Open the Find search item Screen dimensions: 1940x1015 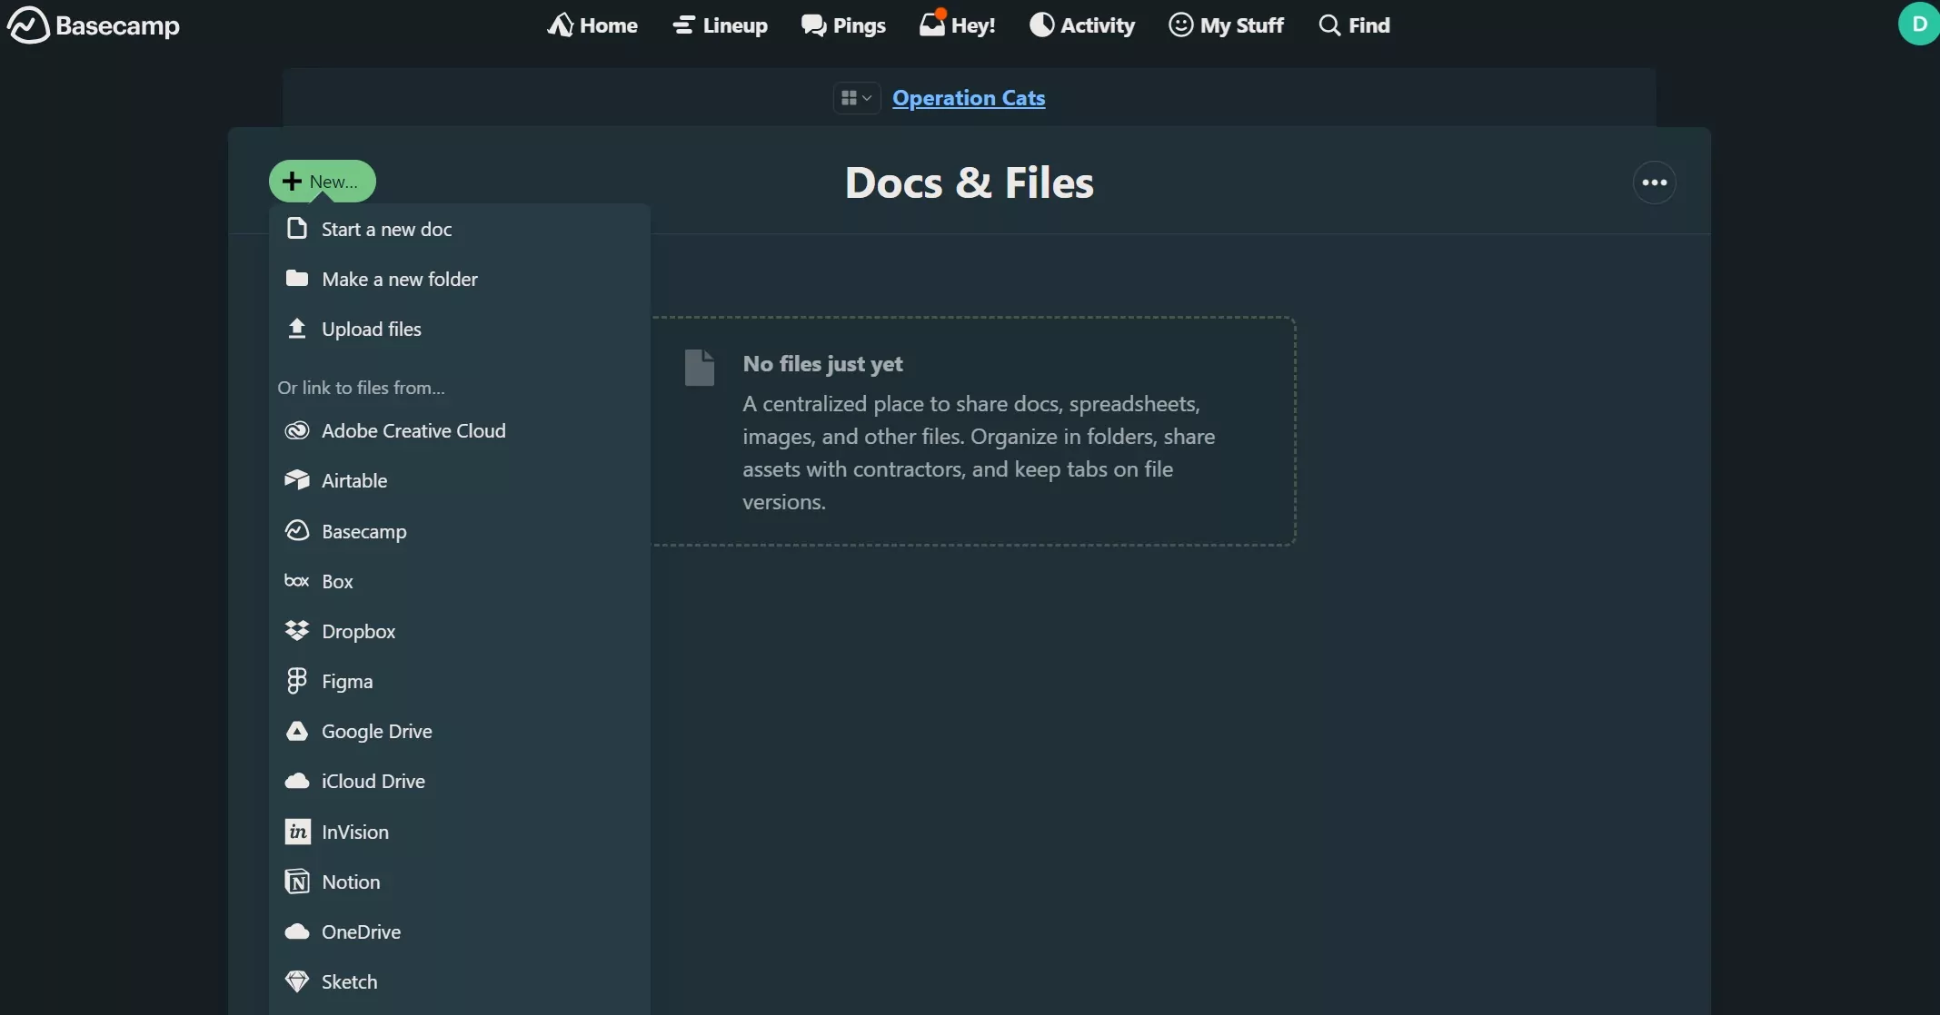(1354, 25)
